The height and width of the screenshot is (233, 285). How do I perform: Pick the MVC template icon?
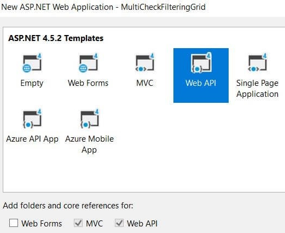145,63
